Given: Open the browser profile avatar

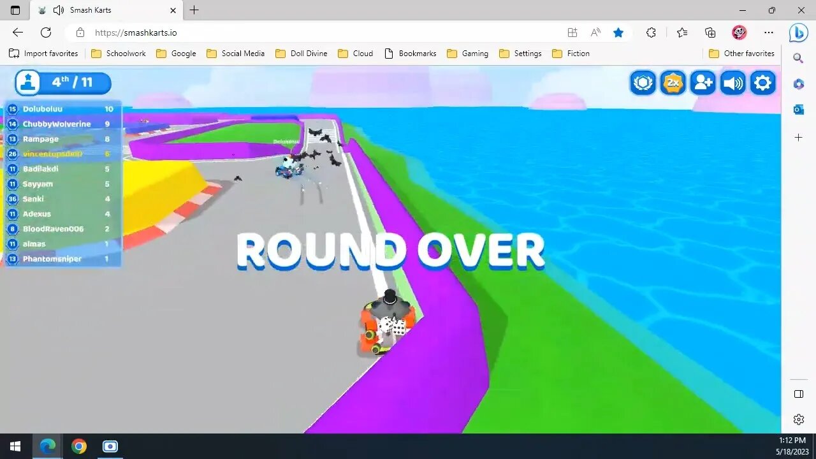Looking at the screenshot, I should pos(739,33).
